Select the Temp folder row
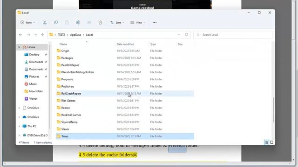The width and height of the screenshot is (298, 167). pyautogui.click(x=125, y=136)
